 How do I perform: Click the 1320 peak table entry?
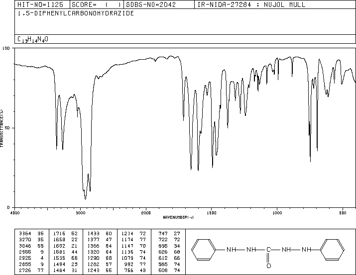(x=100, y=252)
